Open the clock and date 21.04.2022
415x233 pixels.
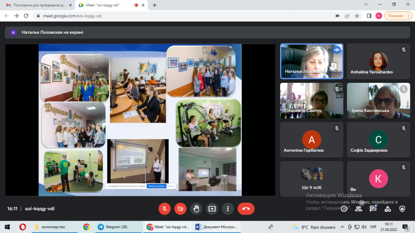389,227
